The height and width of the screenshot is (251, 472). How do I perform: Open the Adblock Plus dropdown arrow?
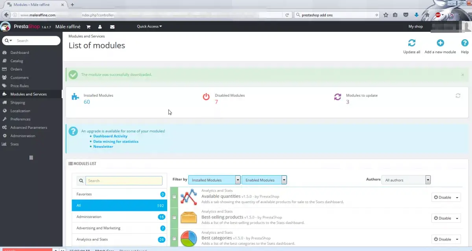pyautogui.click(x=443, y=15)
